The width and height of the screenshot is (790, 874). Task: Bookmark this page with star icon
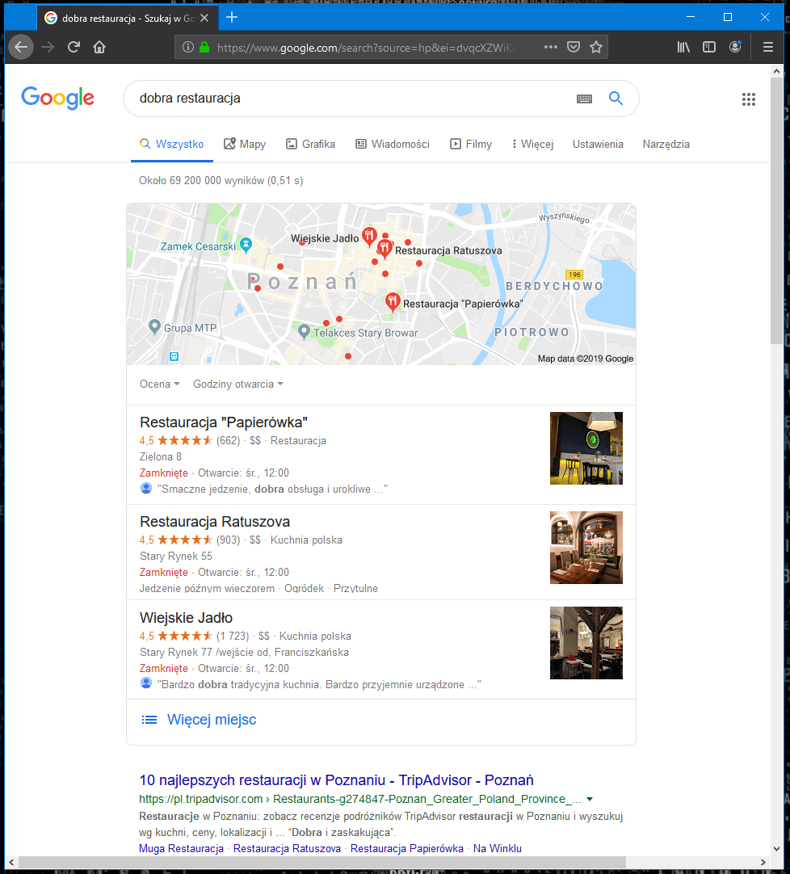(x=596, y=48)
